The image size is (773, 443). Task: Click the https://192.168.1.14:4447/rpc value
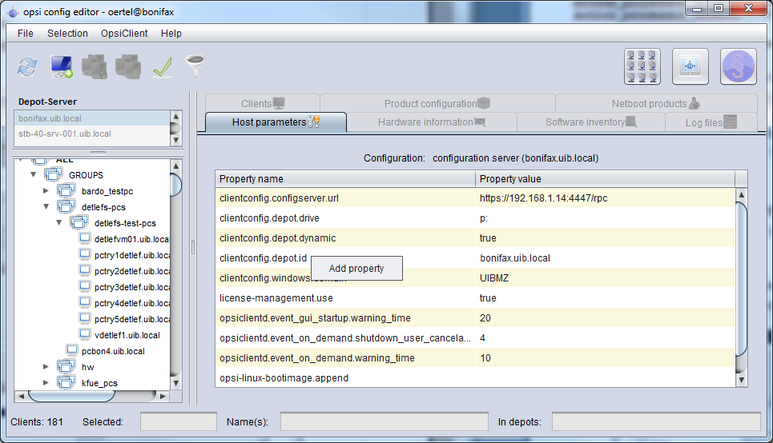(x=543, y=198)
